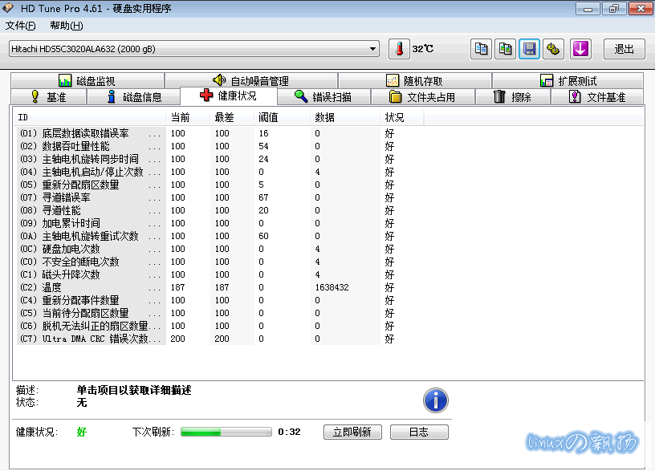Screen dimensions: 655x471
Task: Click the blue info icon
Action: (435, 400)
